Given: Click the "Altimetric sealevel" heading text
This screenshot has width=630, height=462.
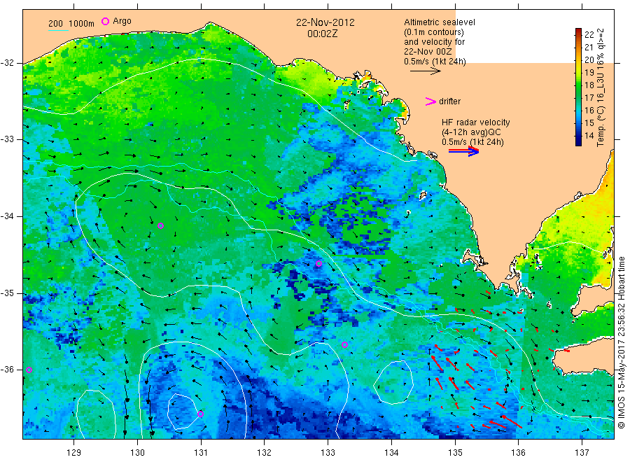Looking at the screenshot, I should coord(440,22).
